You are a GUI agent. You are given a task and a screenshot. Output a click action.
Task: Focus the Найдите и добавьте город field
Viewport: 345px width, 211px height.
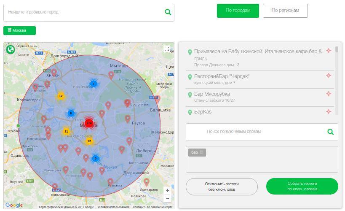tap(88, 13)
